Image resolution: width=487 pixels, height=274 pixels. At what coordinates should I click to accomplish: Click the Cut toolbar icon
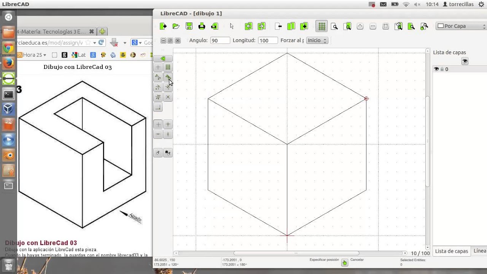[x=278, y=26]
